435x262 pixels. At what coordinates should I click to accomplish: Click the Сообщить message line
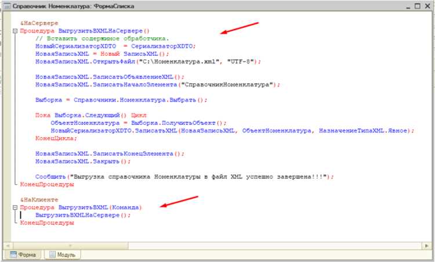point(184,177)
